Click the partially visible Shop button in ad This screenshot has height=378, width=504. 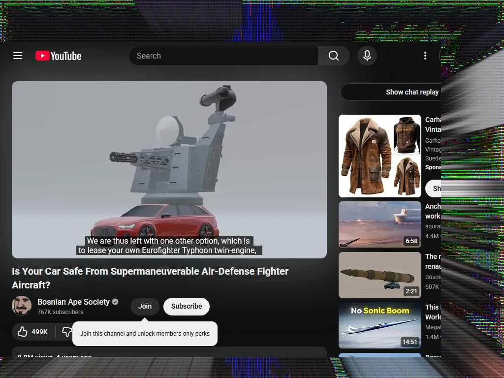click(433, 189)
